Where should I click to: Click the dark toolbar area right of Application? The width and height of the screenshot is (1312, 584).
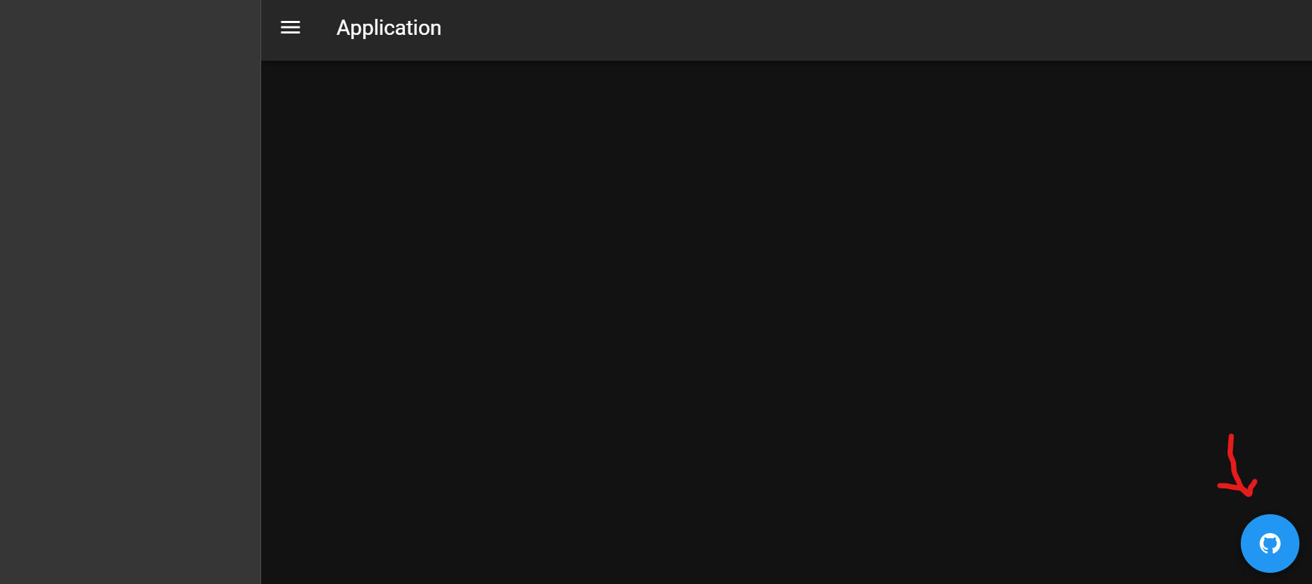point(873,30)
